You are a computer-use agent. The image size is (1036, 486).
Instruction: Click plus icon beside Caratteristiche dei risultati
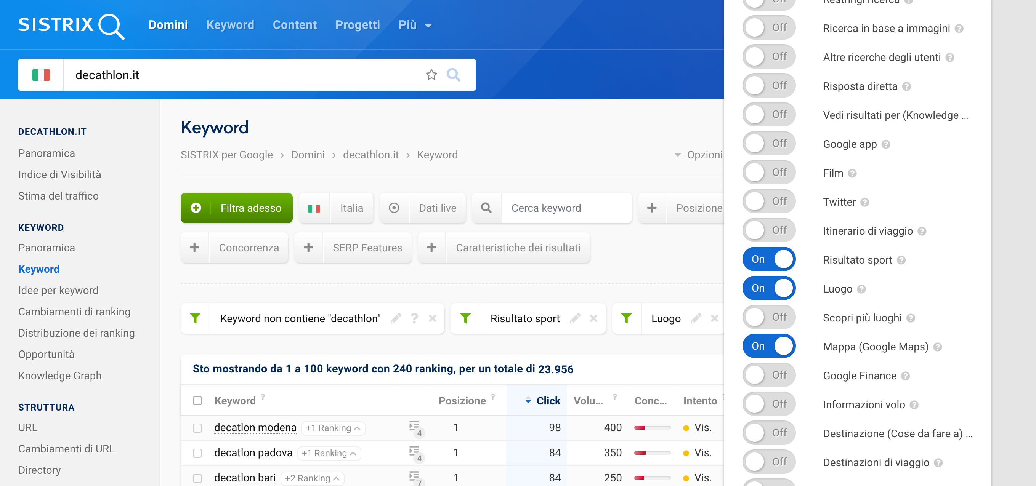[431, 248]
